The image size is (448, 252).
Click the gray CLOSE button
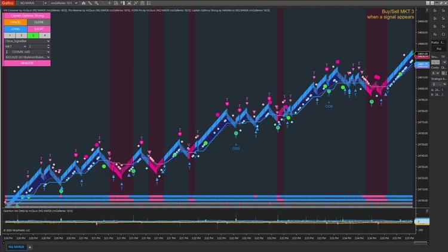tap(39, 22)
